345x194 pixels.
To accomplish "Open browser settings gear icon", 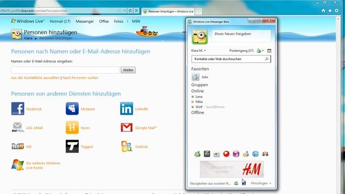I will [336, 11].
